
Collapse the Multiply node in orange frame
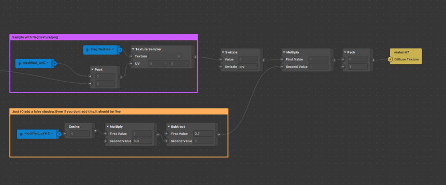(107, 126)
